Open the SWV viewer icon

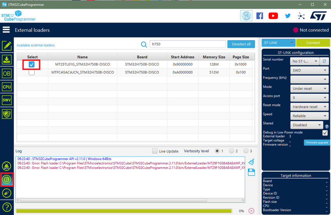click(7, 100)
